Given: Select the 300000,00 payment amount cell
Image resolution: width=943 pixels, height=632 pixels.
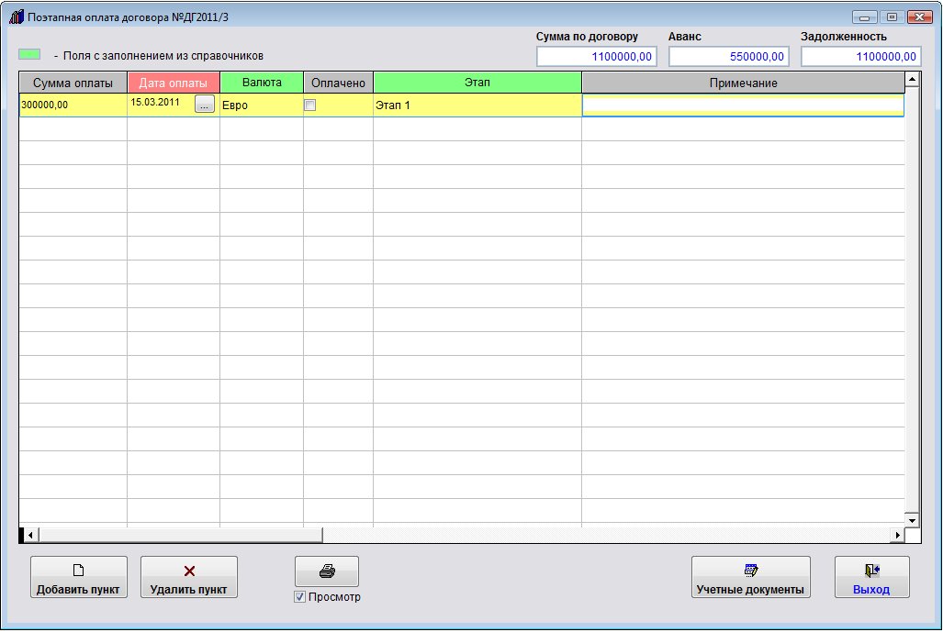Looking at the screenshot, I should pos(73,105).
